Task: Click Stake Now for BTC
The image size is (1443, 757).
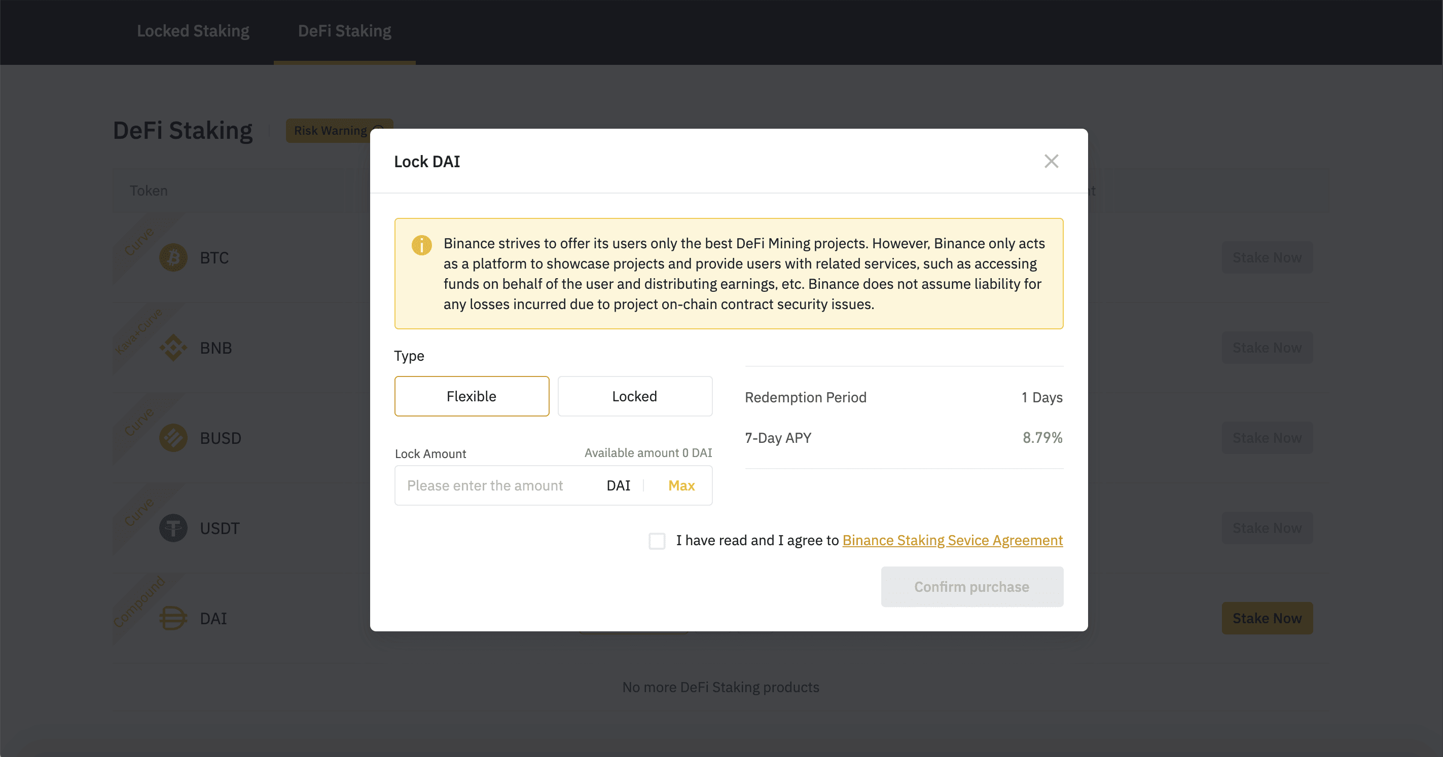Action: [1267, 257]
